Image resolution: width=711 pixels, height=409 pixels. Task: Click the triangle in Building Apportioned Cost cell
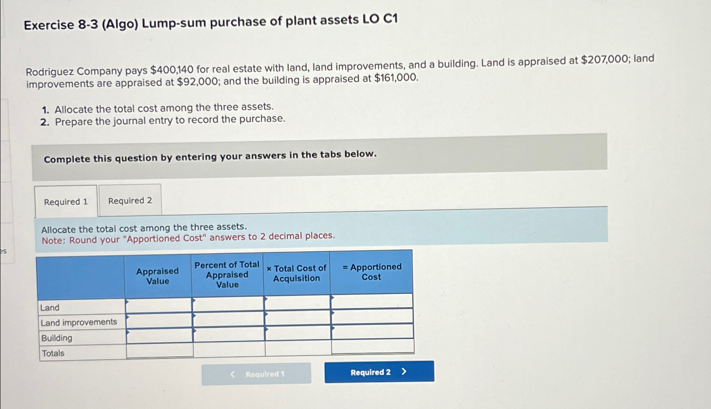pos(333,332)
